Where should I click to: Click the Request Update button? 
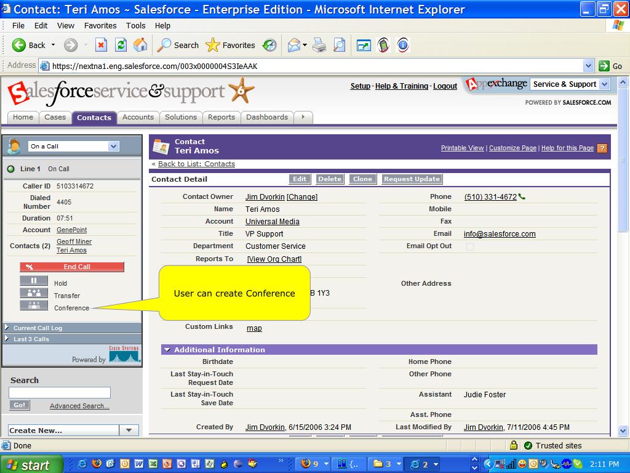[x=412, y=179]
